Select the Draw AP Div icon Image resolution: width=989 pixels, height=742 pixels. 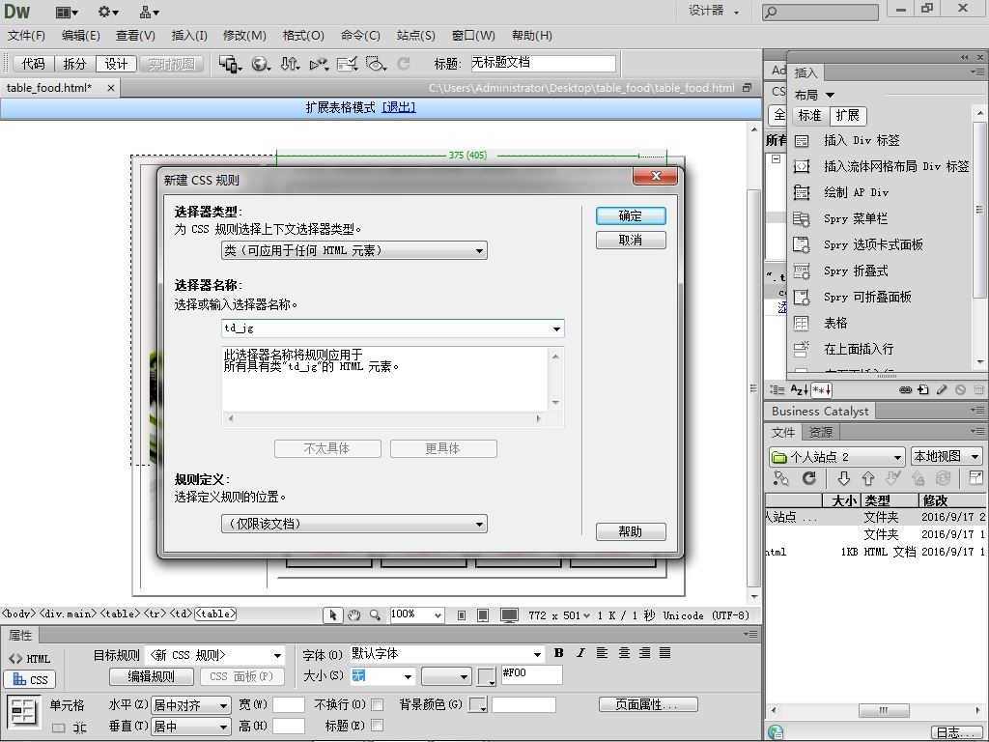coord(802,192)
